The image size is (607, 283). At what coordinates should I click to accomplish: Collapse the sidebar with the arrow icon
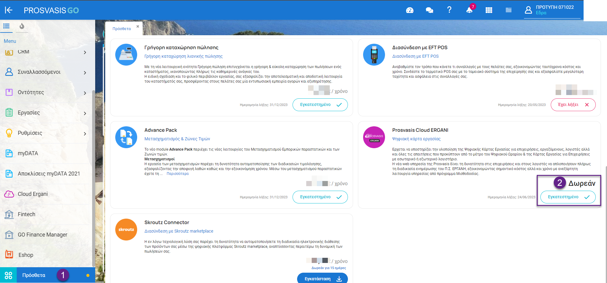[9, 10]
